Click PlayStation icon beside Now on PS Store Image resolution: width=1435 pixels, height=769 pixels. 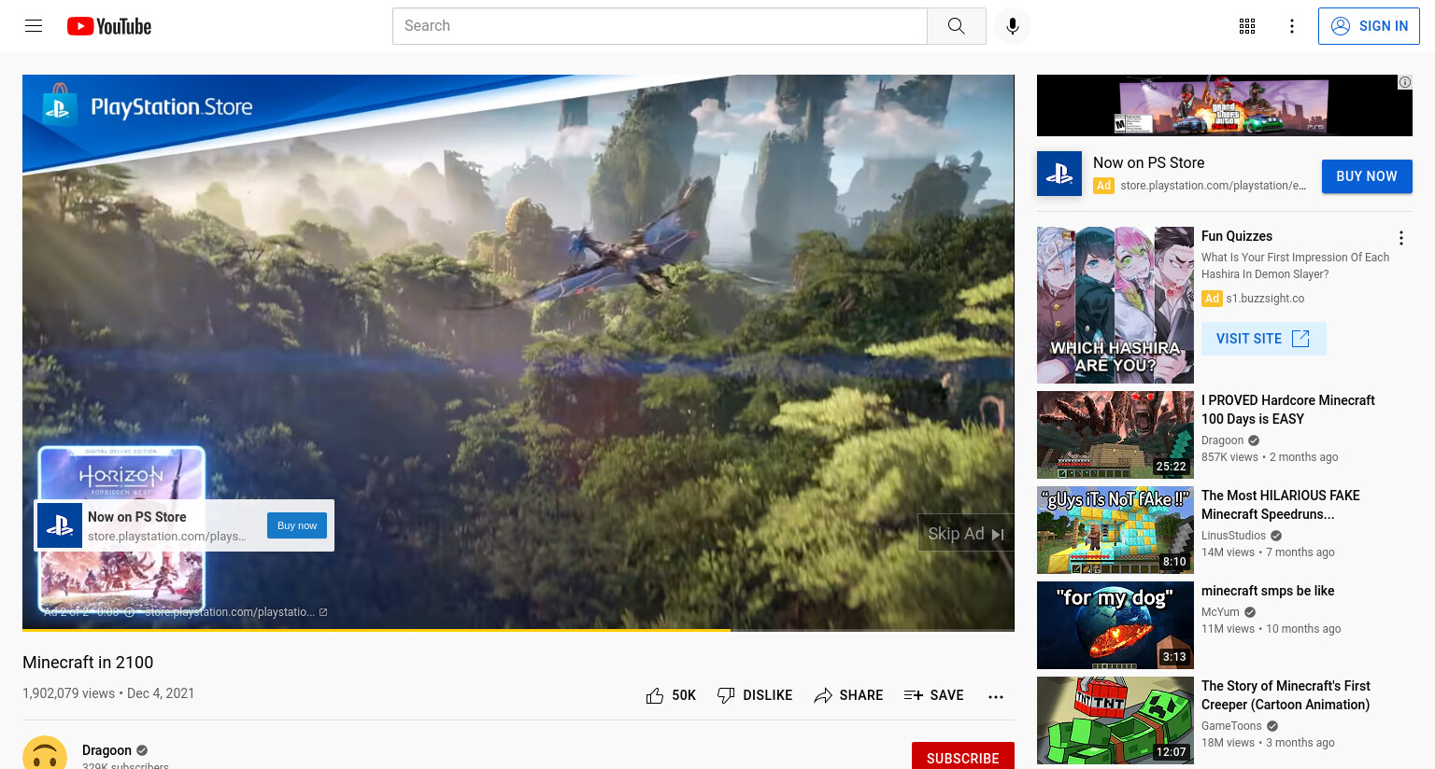point(1059,174)
